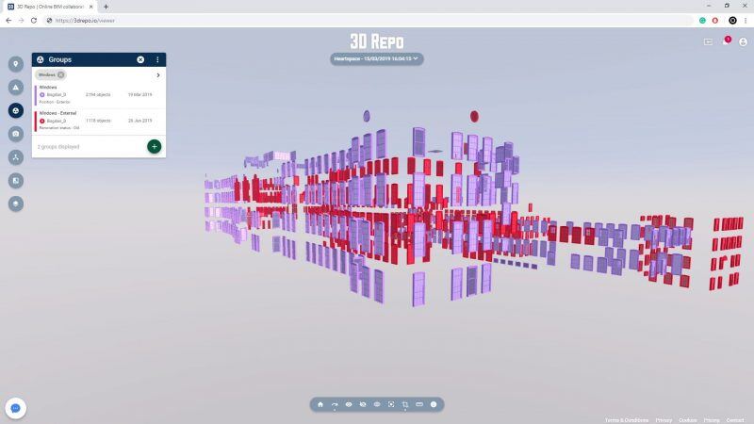Add a new group with plus button
This screenshot has height=424, width=754.
(x=154, y=147)
